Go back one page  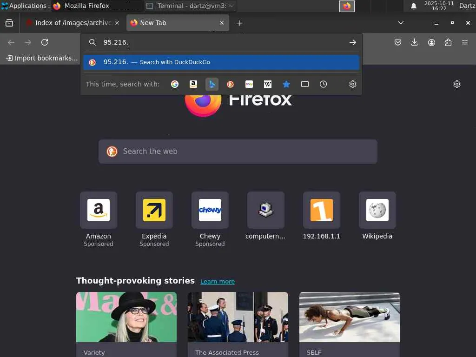[x=11, y=42]
